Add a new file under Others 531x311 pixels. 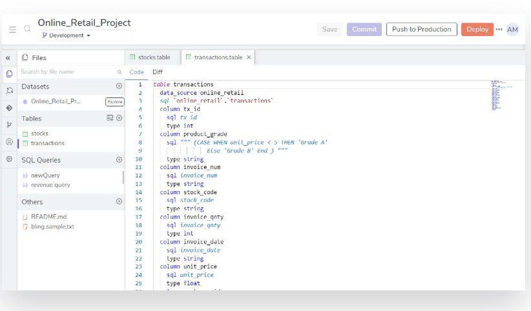tap(119, 201)
